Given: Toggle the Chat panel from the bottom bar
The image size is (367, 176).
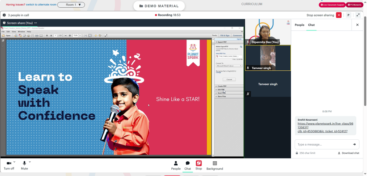Looking at the screenshot, I should [x=188, y=163].
